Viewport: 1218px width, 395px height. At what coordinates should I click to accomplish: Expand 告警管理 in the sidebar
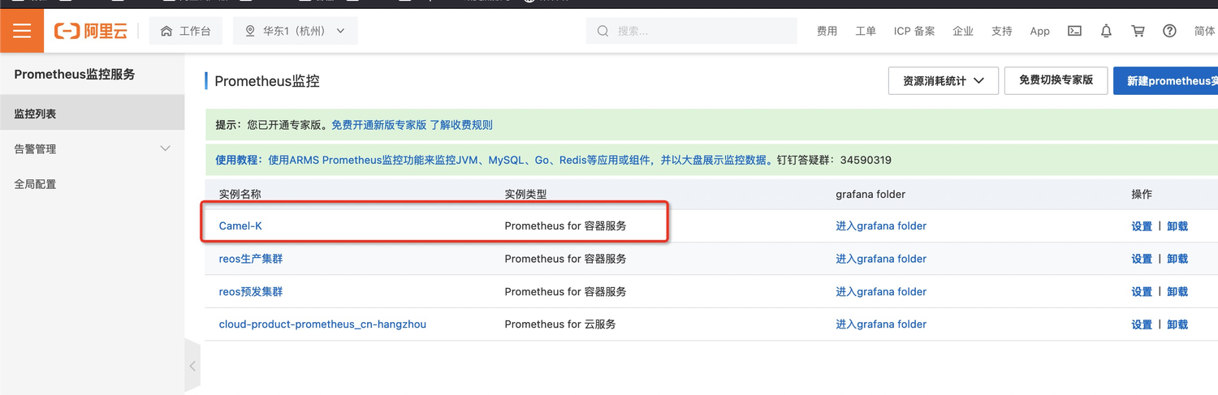tap(93, 148)
